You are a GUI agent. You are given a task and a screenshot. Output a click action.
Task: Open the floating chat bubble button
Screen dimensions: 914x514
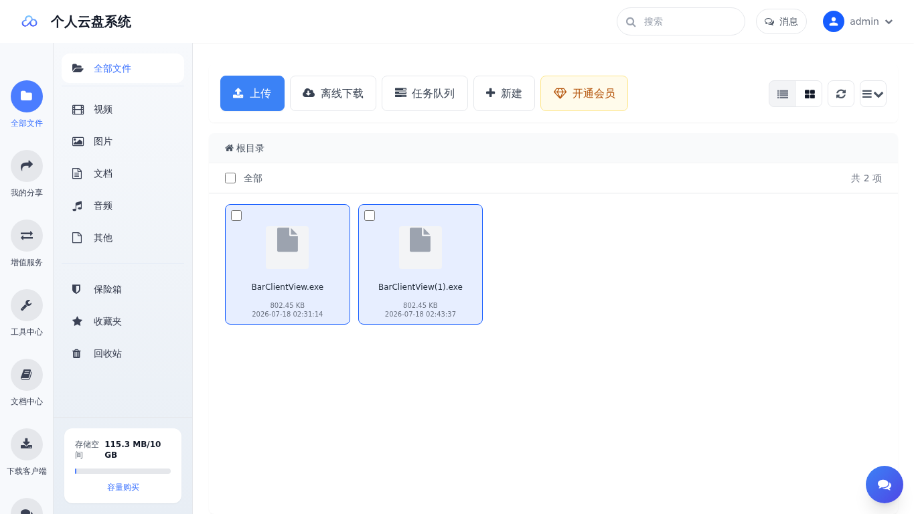(885, 485)
